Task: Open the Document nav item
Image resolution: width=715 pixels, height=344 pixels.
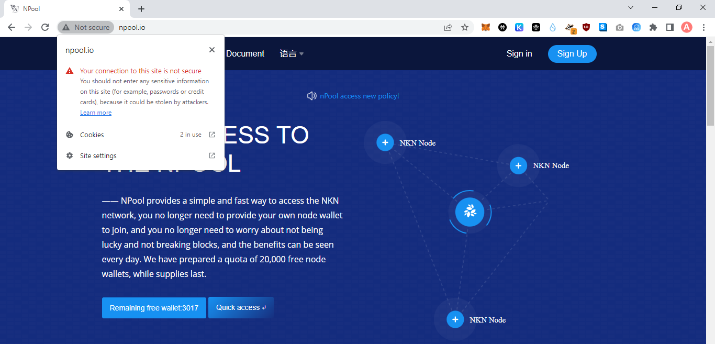Action: coord(245,53)
